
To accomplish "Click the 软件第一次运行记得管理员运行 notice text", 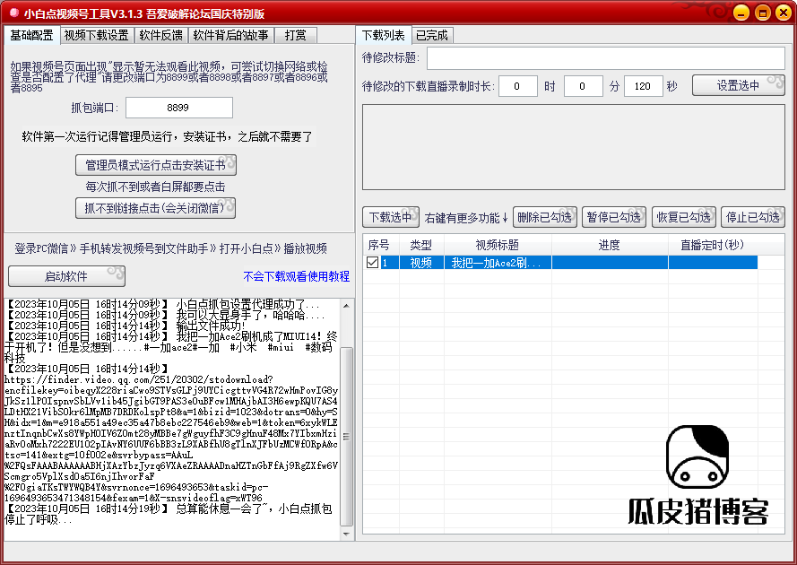I will tap(168, 136).
